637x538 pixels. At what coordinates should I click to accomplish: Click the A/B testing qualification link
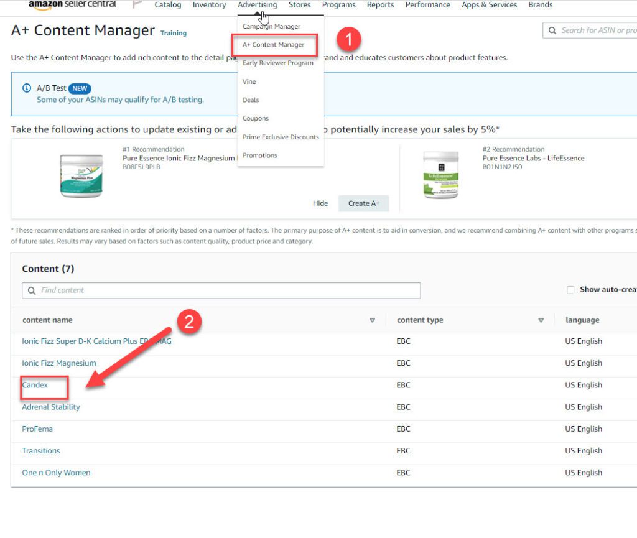click(120, 100)
